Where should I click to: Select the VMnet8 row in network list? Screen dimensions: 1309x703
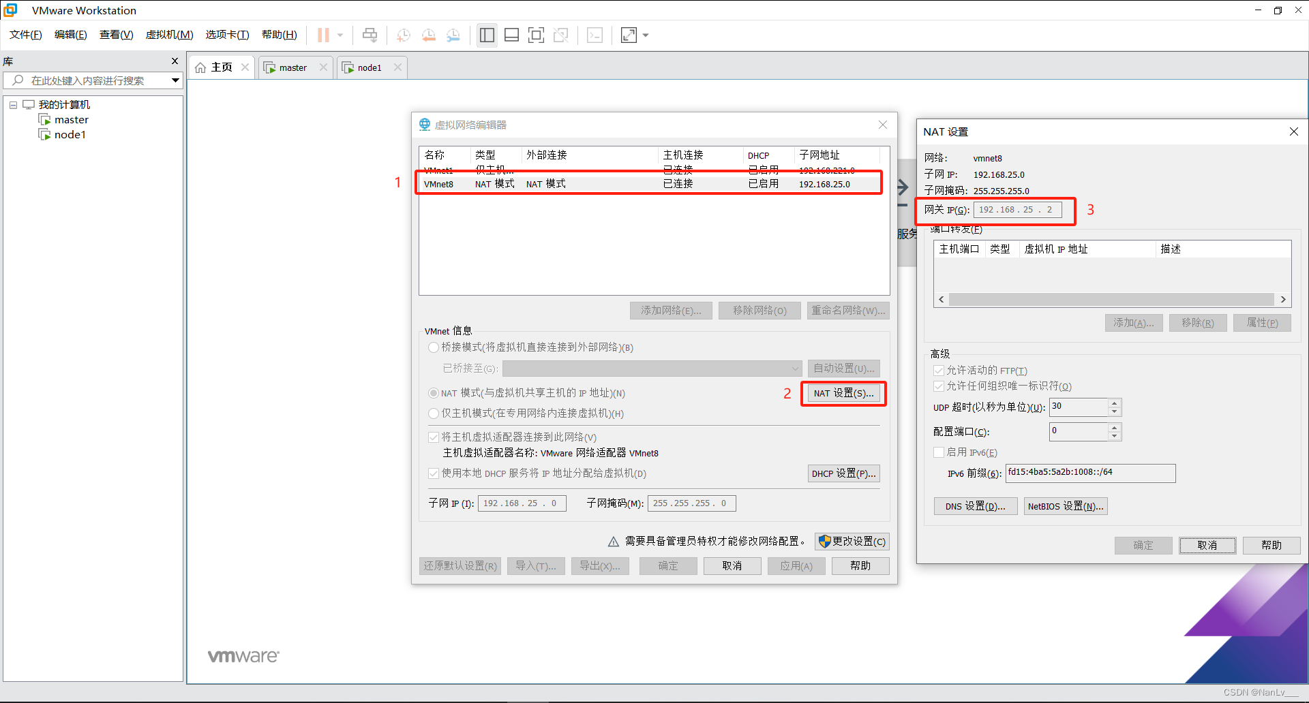point(649,184)
